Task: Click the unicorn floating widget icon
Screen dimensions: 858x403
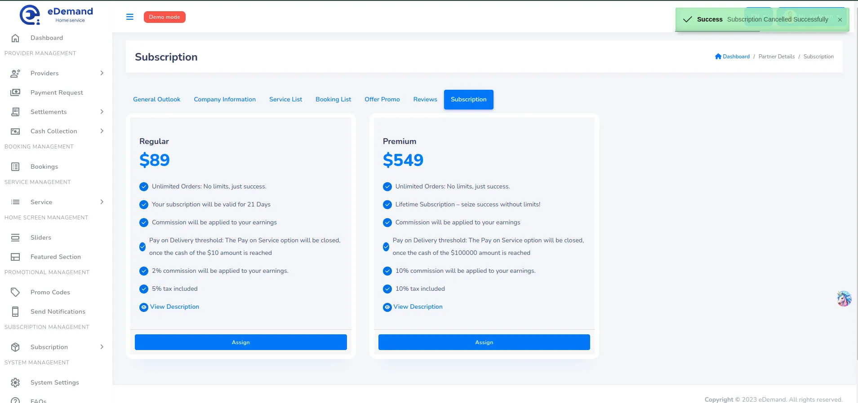Action: [844, 298]
